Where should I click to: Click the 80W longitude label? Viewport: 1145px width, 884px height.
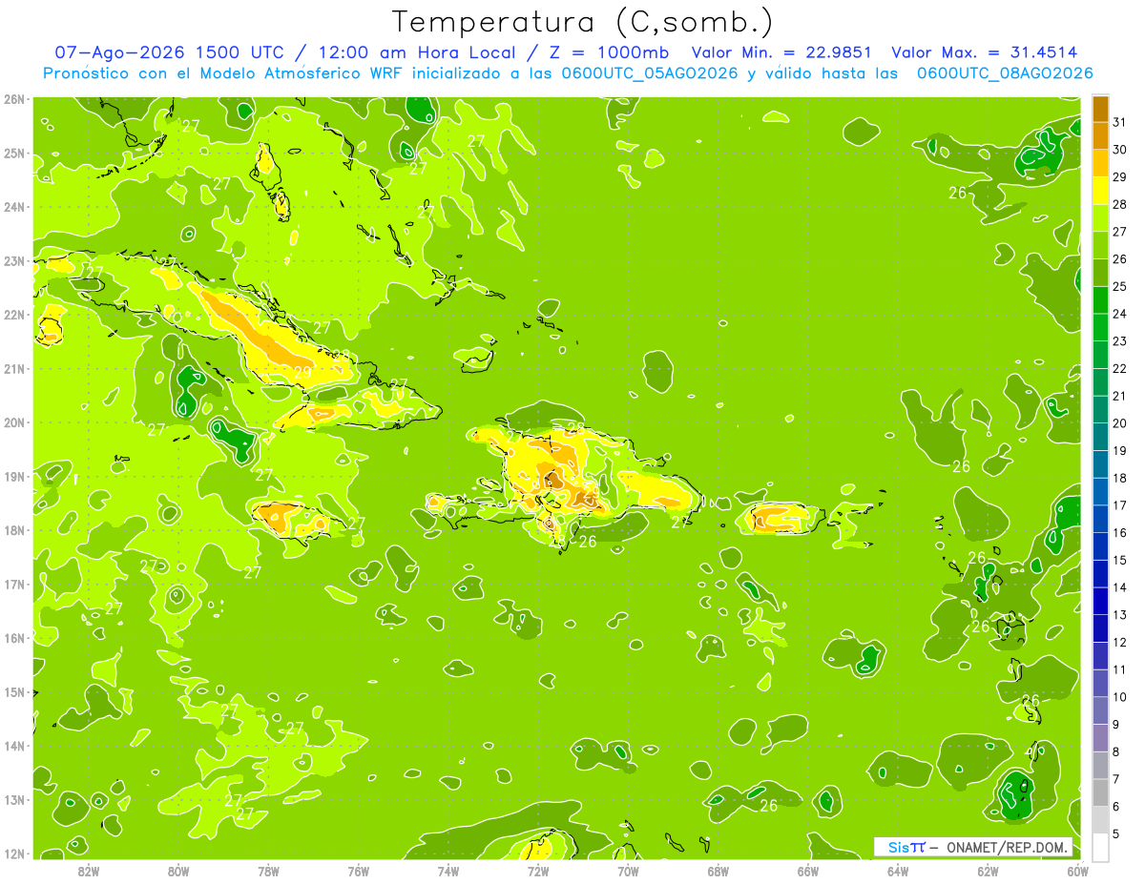178,871
